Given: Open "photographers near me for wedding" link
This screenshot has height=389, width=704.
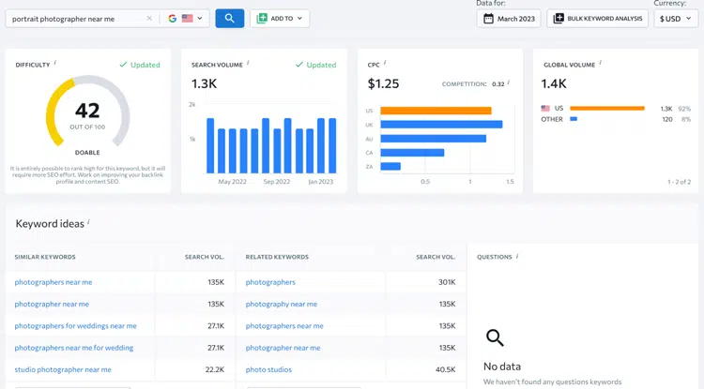Looking at the screenshot, I should [74, 348].
